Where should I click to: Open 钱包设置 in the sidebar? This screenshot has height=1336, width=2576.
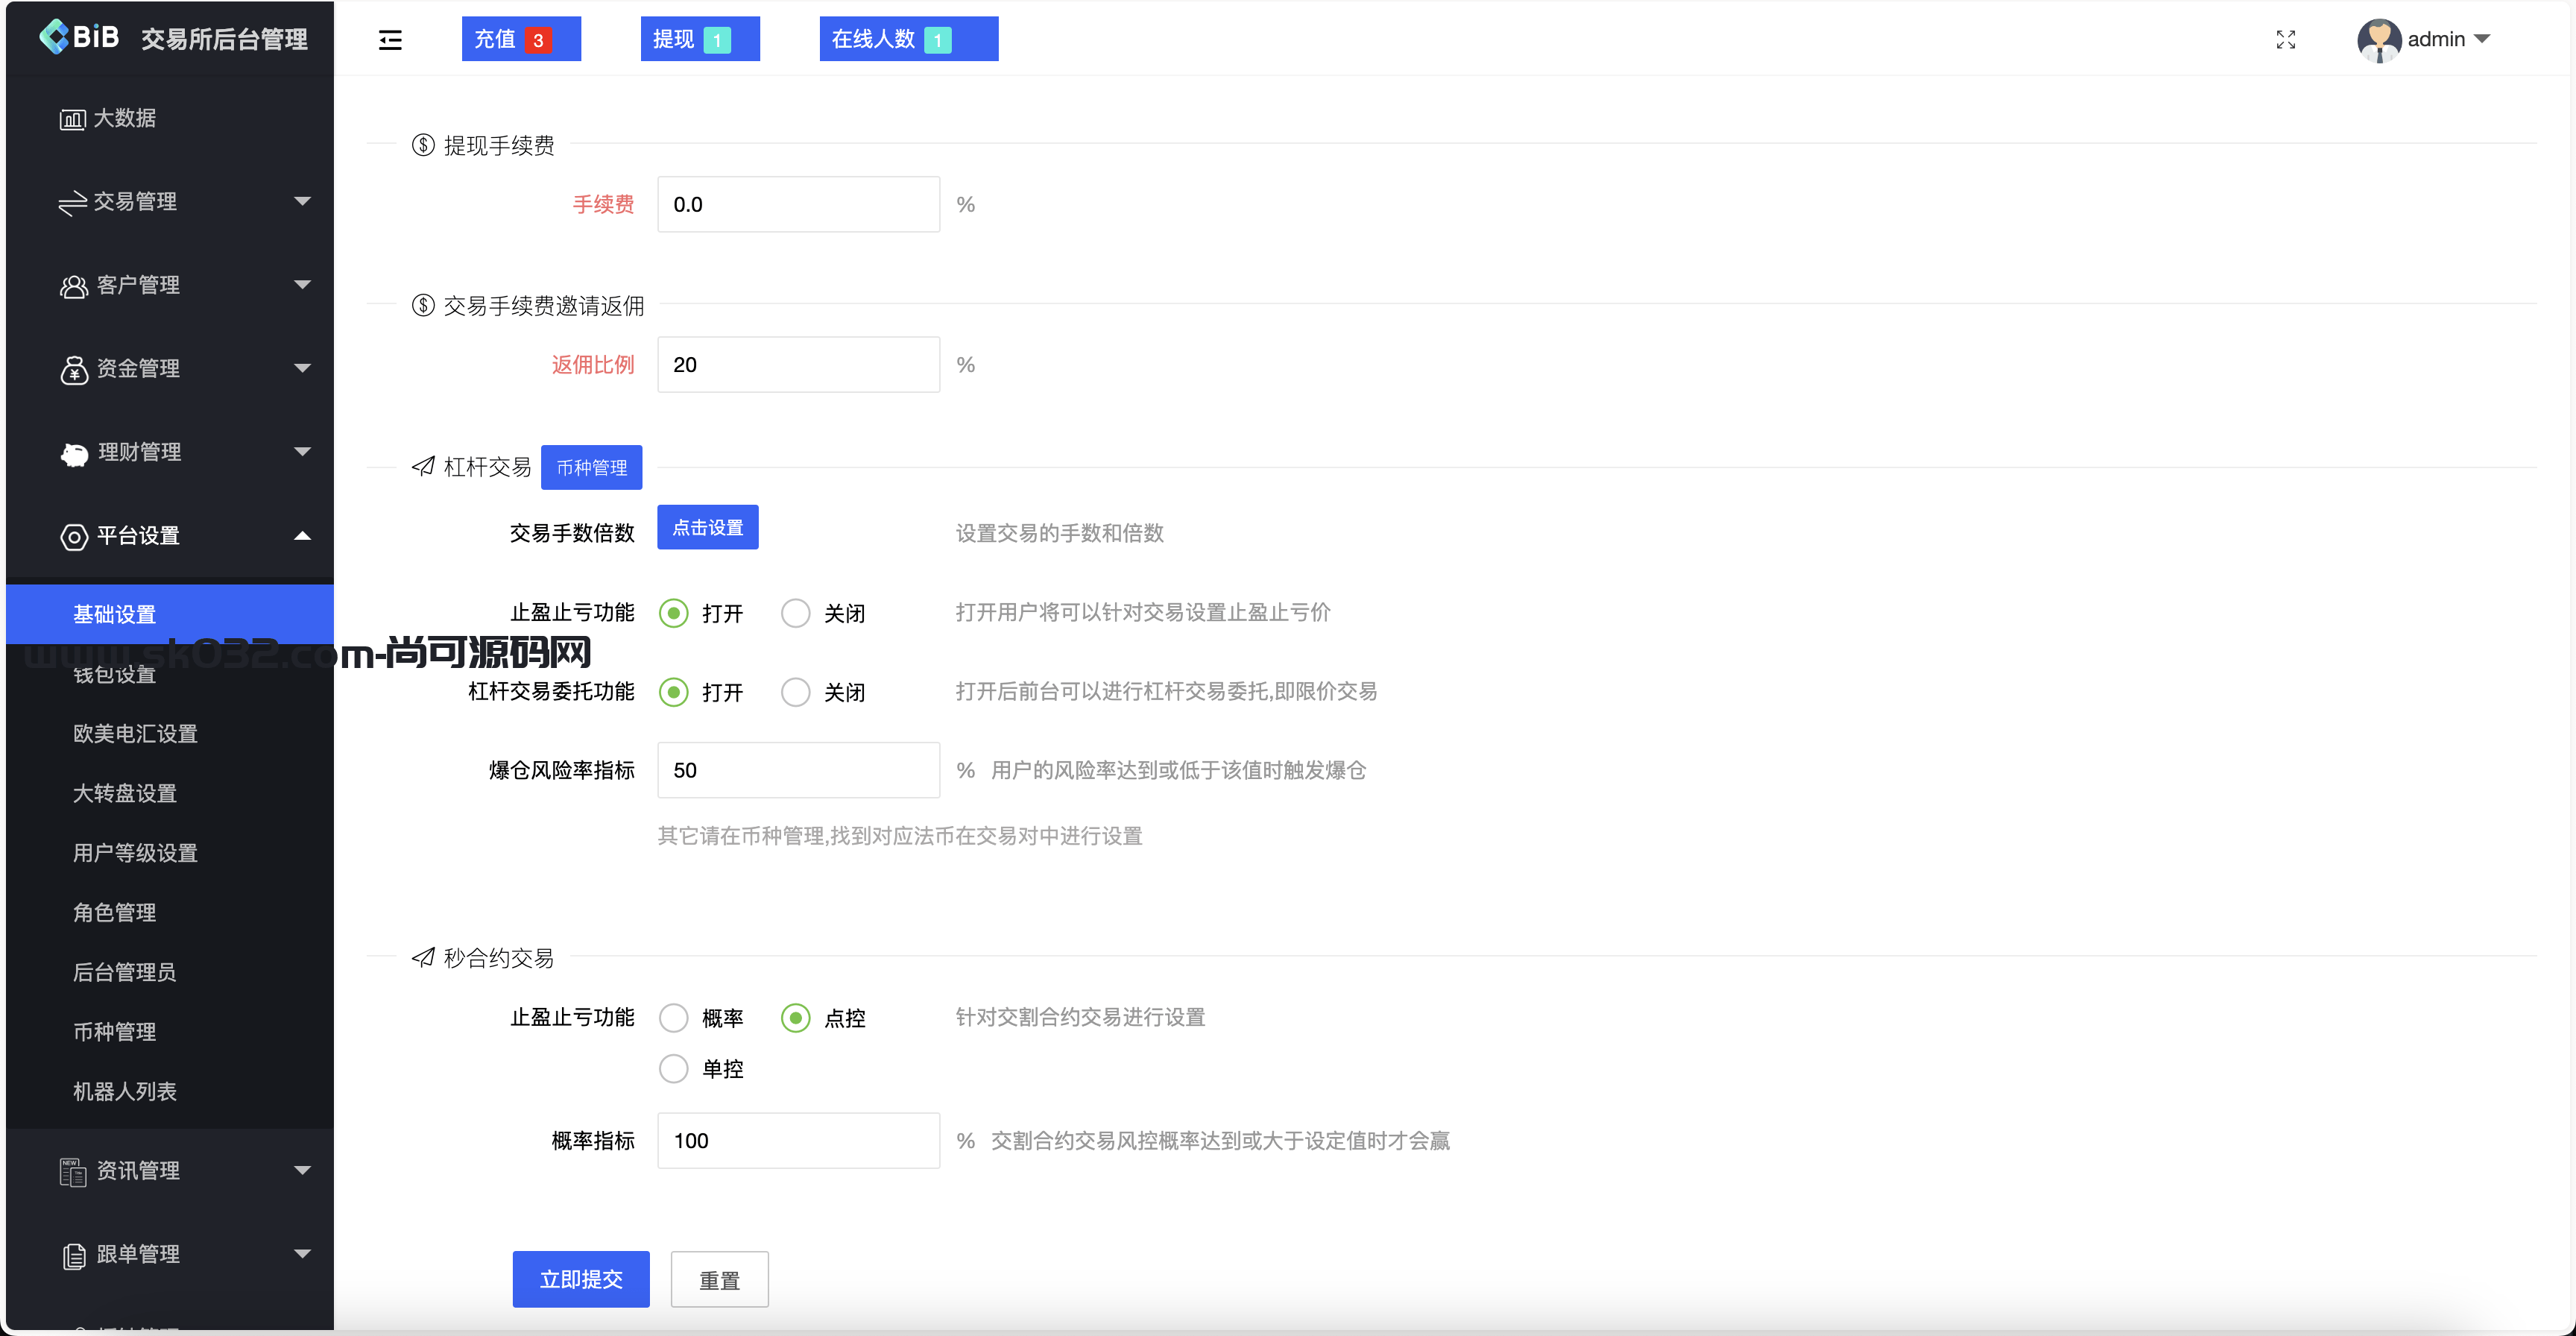[x=170, y=674]
